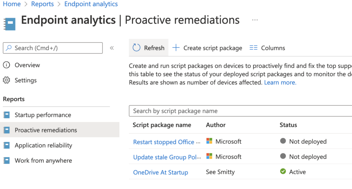Click the Refresh button
The height and width of the screenshot is (189, 352).
pyautogui.click(x=148, y=48)
